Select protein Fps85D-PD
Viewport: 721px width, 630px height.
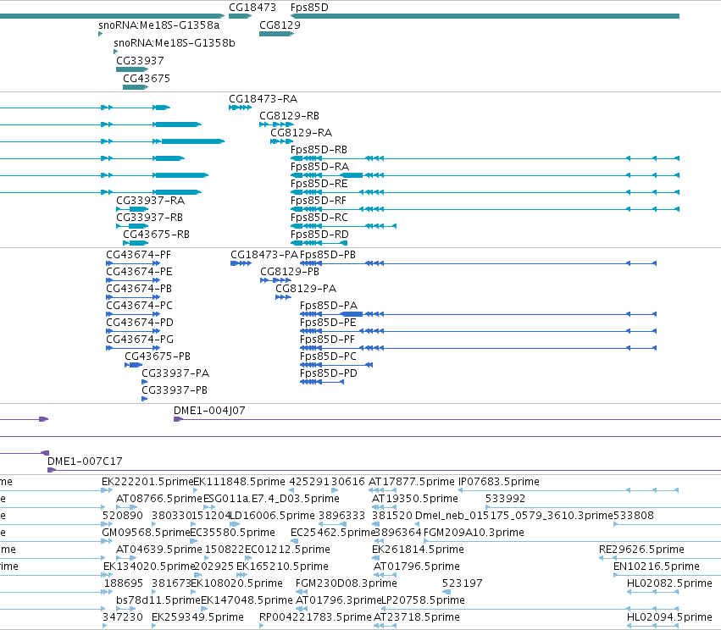click(x=329, y=373)
